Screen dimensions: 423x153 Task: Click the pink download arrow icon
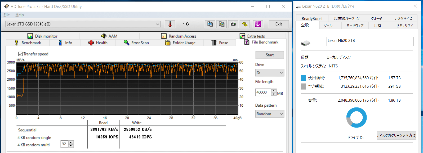coord(258,24)
